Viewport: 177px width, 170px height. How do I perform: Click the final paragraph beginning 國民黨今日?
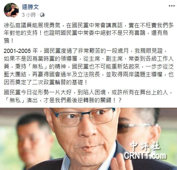tap(89, 96)
